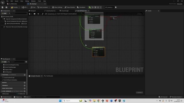
Task: Open My Blueprint settings gear
Action: point(26,62)
